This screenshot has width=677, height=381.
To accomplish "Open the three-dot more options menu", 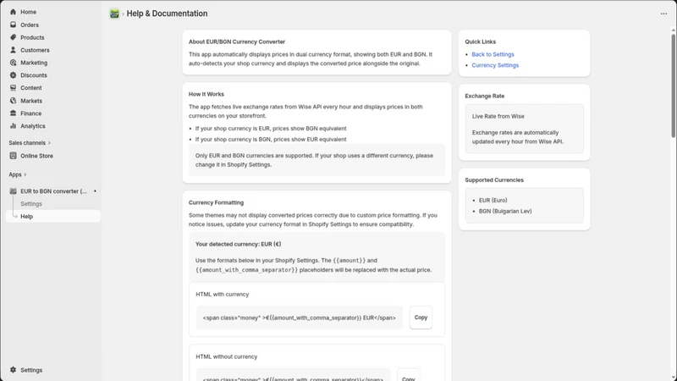I will [663, 14].
